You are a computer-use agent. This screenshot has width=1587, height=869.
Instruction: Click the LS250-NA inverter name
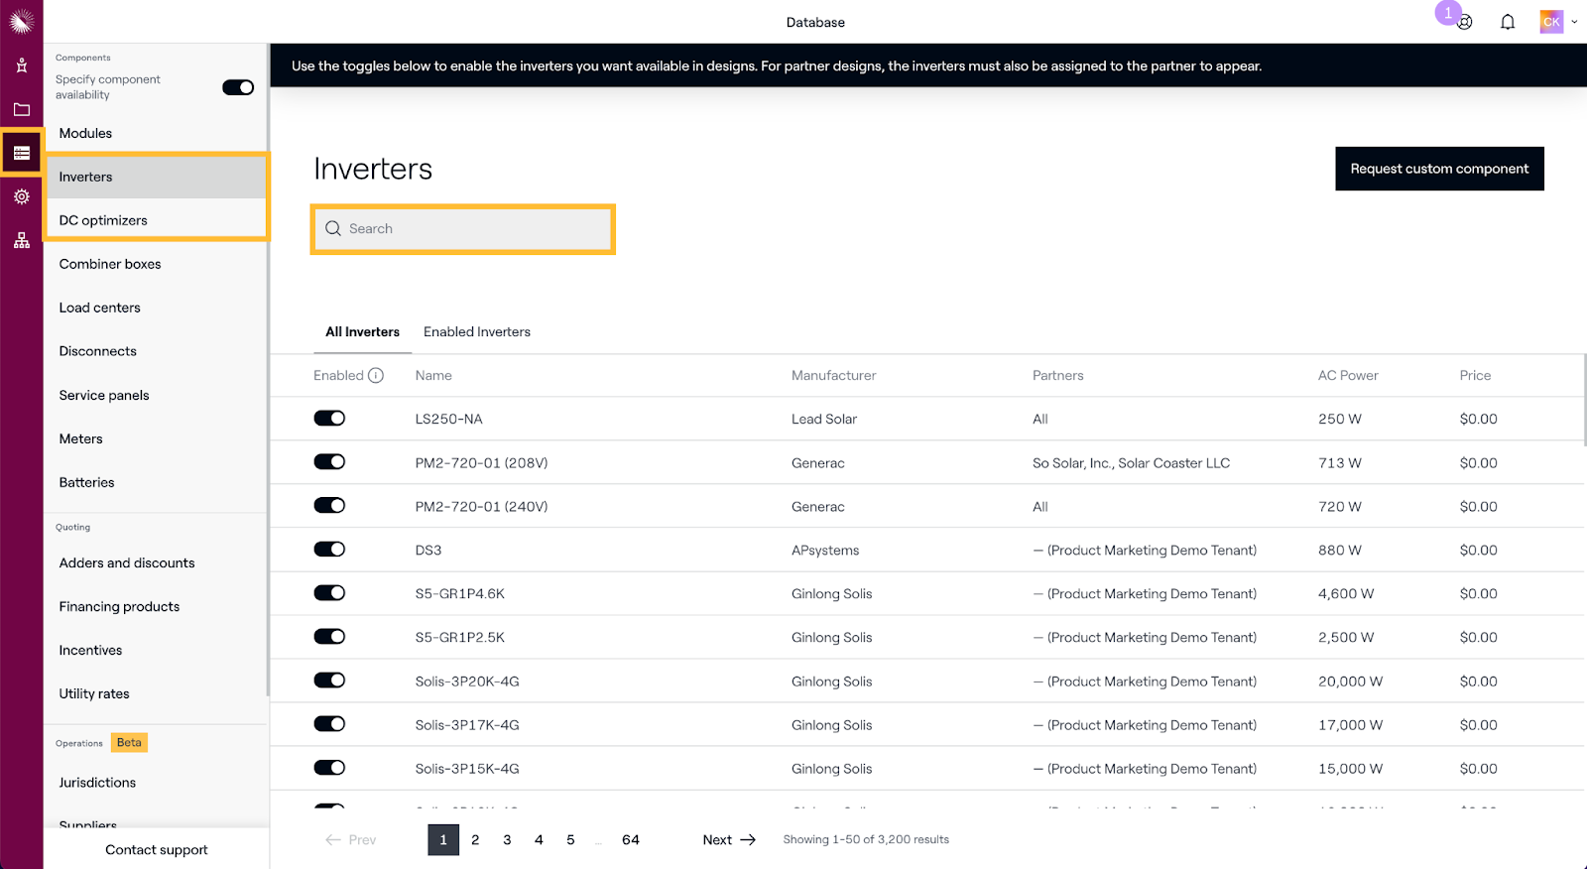coord(448,419)
